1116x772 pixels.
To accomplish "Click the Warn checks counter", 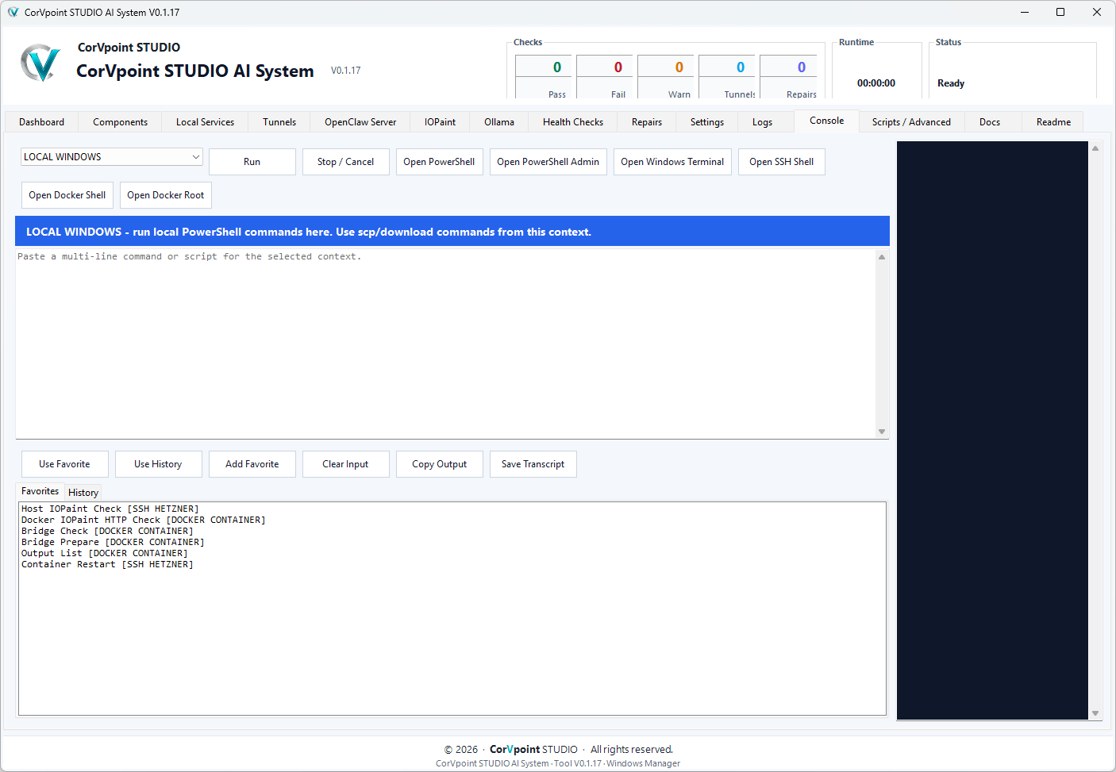I will tap(666, 77).
